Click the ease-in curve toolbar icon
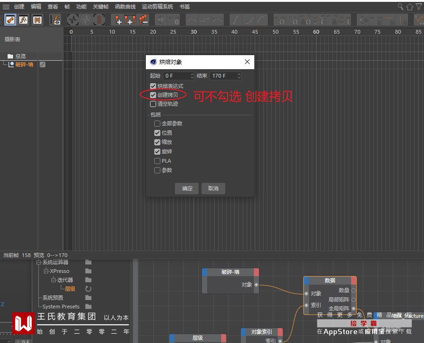The height and width of the screenshot is (343, 424). [x=249, y=20]
